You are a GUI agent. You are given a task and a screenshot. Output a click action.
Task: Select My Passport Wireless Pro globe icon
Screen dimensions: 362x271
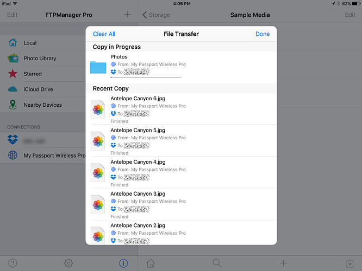point(13,155)
